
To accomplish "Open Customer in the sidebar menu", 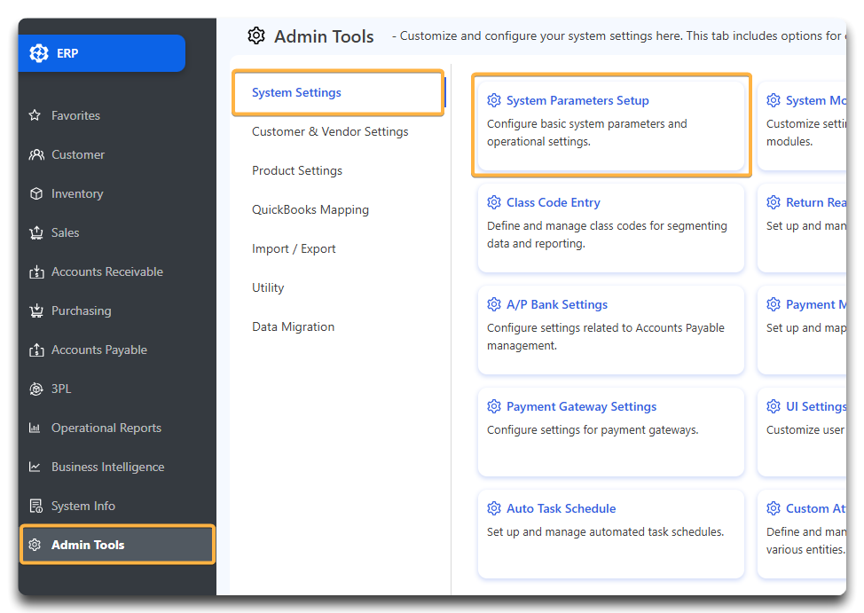I will point(78,154).
